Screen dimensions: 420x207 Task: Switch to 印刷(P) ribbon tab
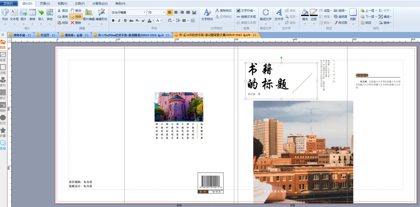click(x=80, y=3)
